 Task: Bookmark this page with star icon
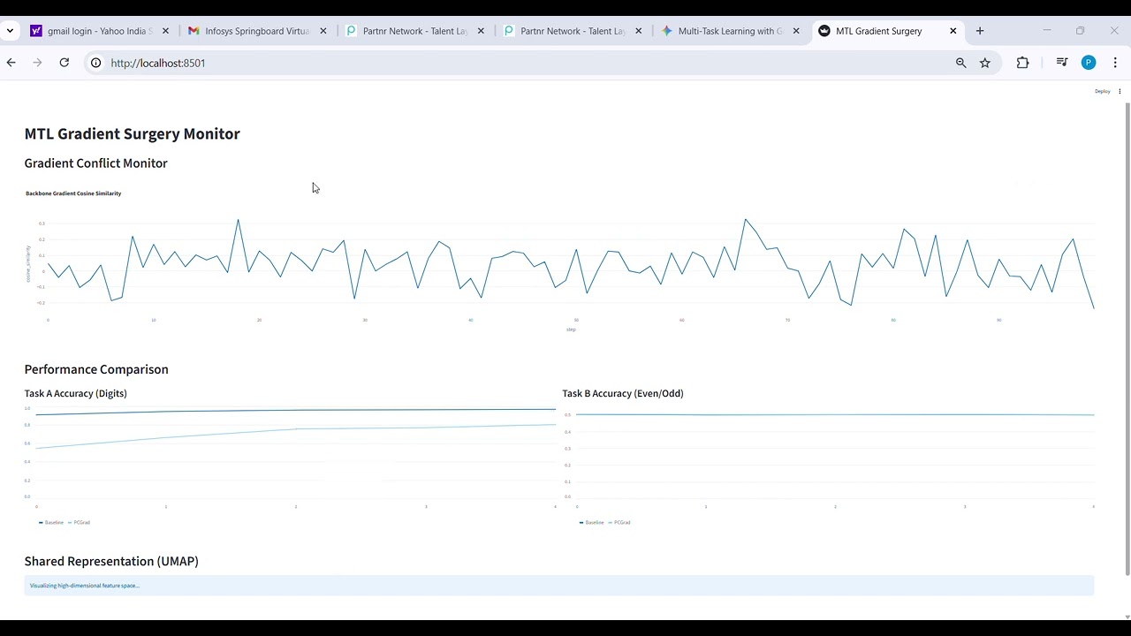[985, 63]
